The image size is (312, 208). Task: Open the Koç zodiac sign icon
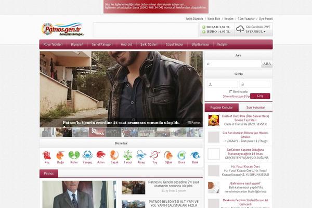[47, 155]
